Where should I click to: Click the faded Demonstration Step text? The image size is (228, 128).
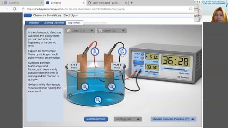tap(95, 23)
